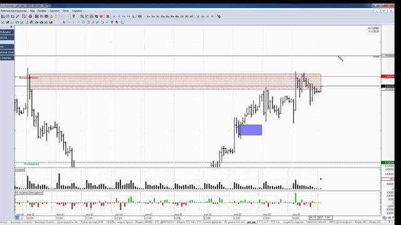The height and width of the screenshot is (225, 401).
Task: Switch to Доллар рубль час workspace tab
Action: click(x=68, y=222)
